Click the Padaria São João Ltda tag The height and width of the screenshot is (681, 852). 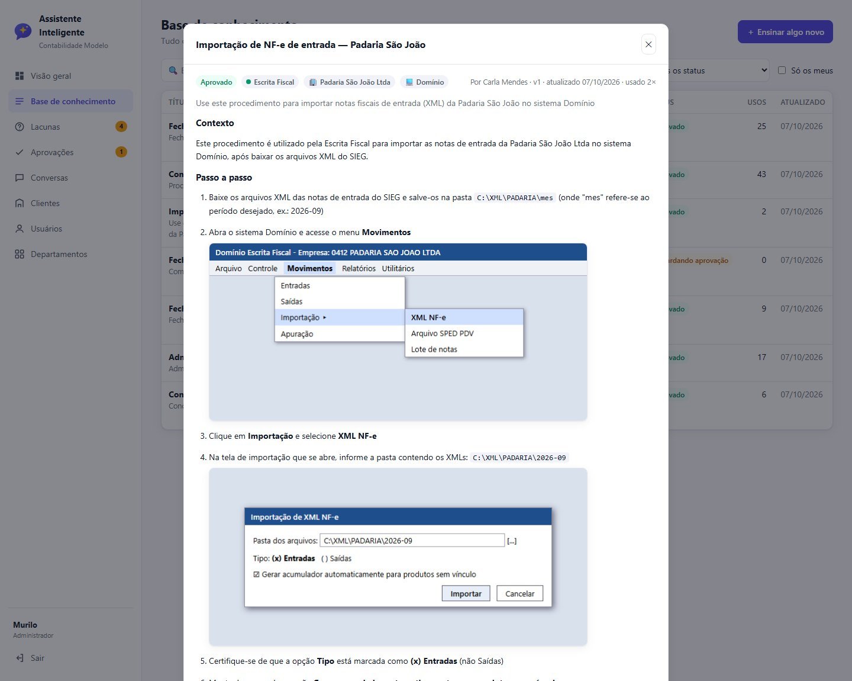coord(350,82)
